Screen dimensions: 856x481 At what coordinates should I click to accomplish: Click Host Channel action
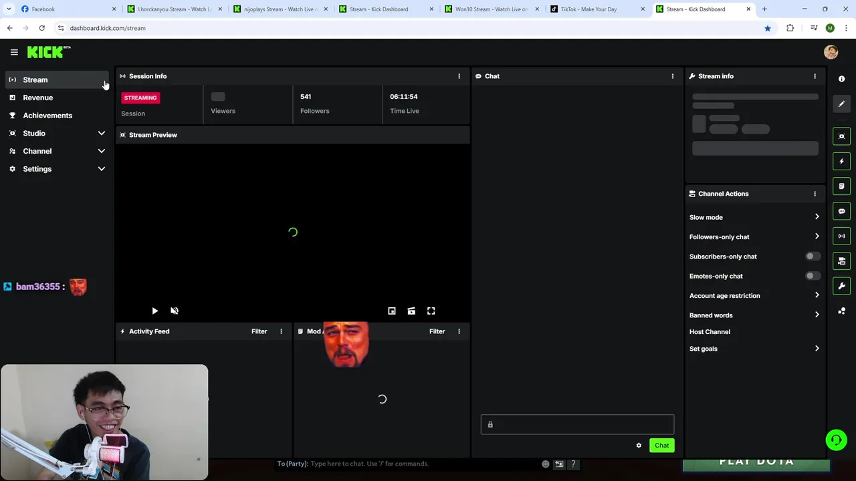[x=710, y=332]
